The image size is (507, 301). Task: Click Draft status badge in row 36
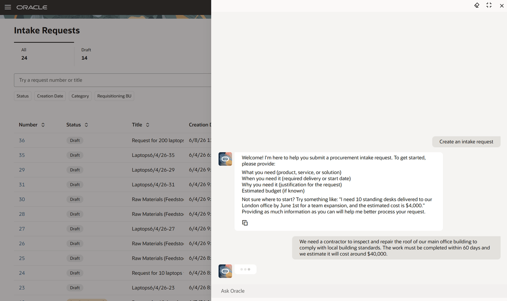pos(75,140)
